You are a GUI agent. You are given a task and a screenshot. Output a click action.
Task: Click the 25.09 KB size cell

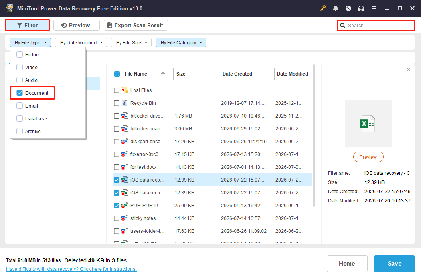coord(184,206)
